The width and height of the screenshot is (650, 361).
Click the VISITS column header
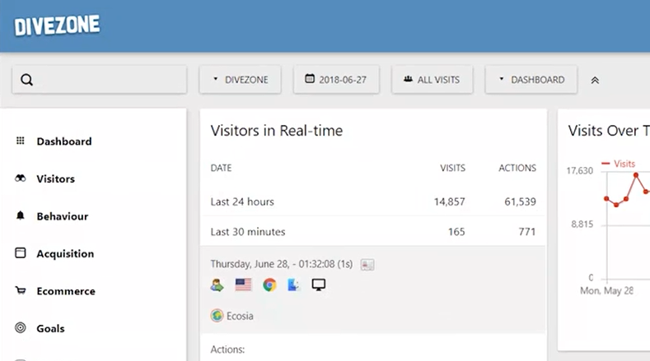pyautogui.click(x=452, y=168)
